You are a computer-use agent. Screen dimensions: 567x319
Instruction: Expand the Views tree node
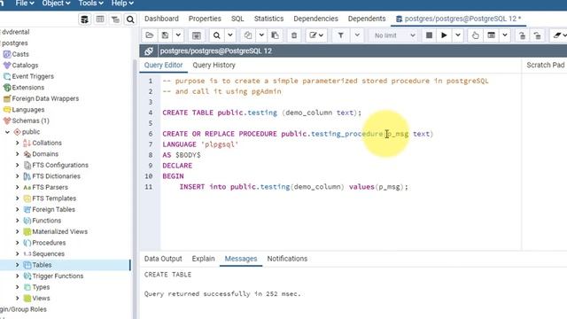[18, 299]
